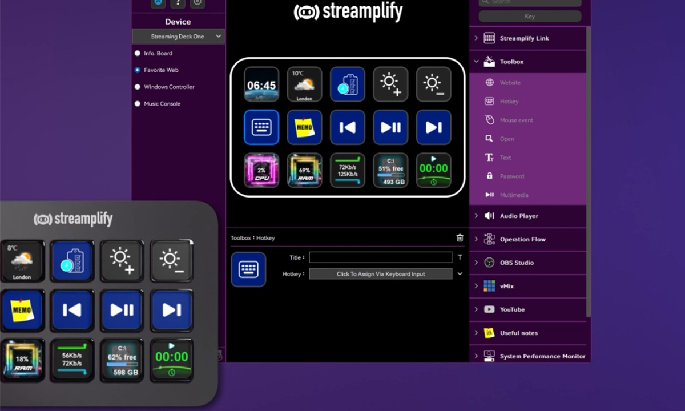Switch to the Music Console profile
Image resolution: width=685 pixels, height=411 pixels.
(138, 104)
